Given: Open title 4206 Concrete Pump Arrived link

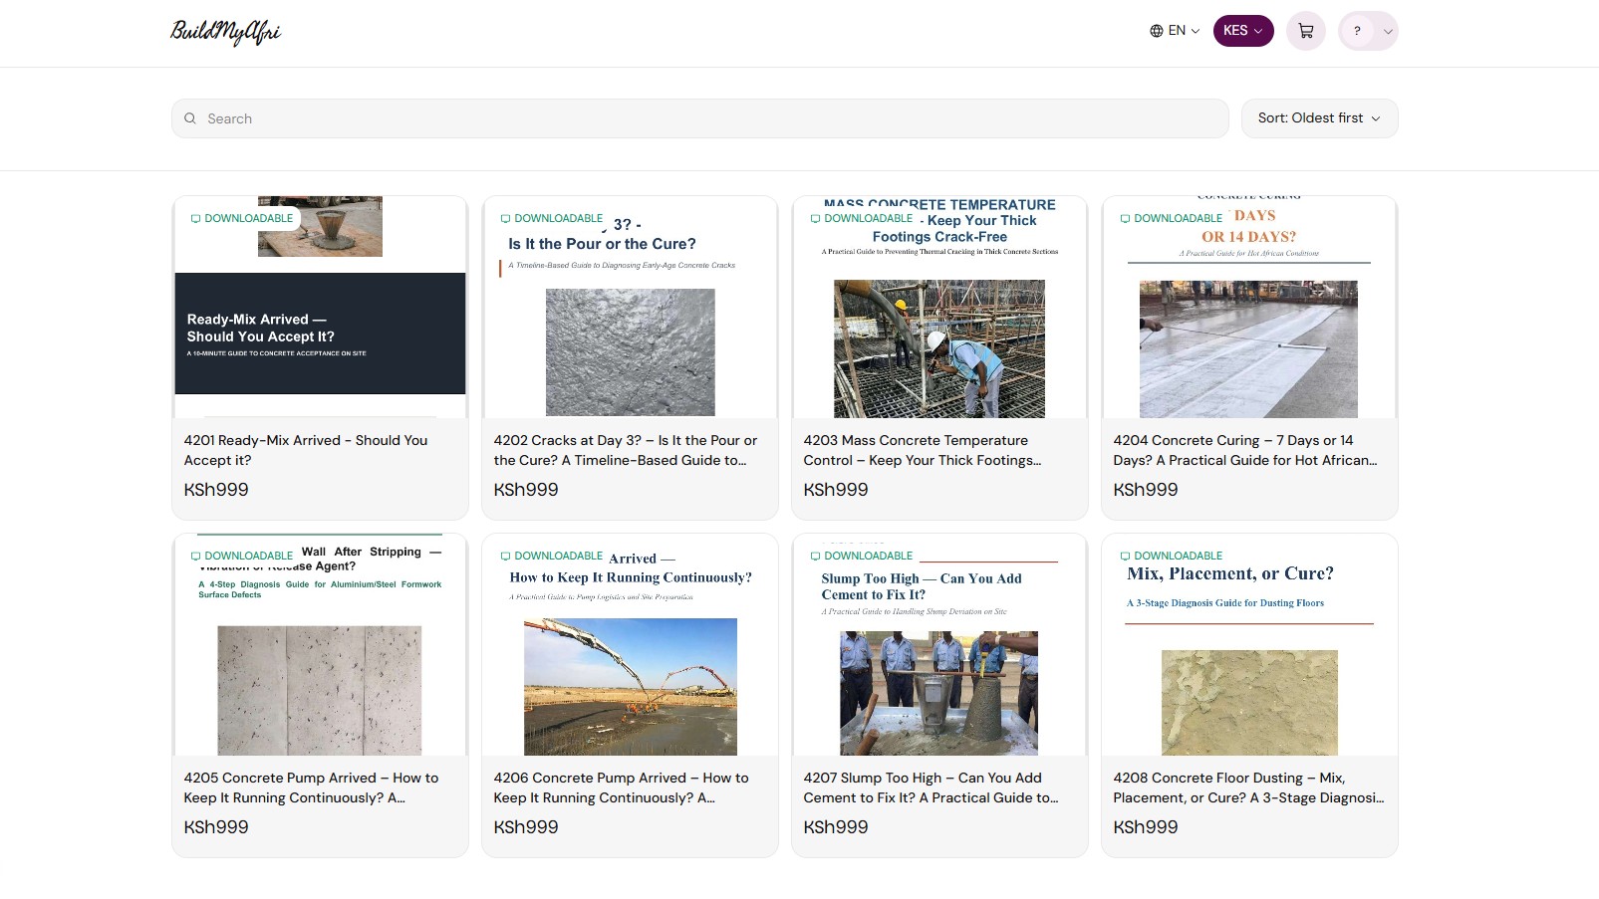Looking at the screenshot, I should pos(621,787).
